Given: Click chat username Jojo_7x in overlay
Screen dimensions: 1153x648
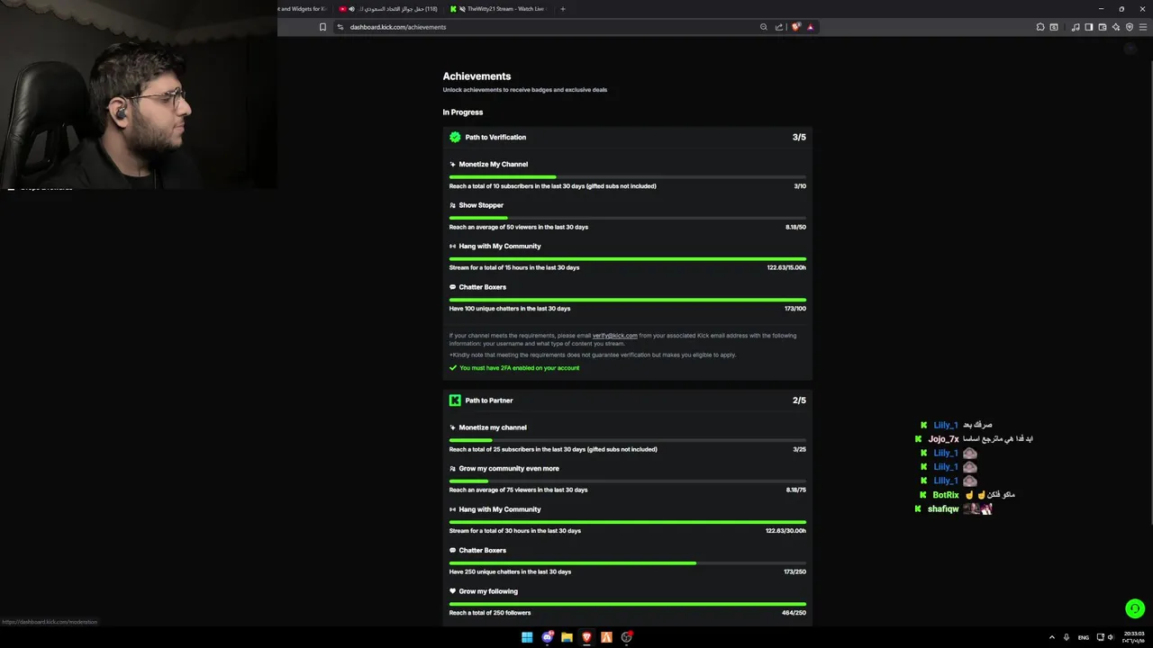Looking at the screenshot, I should coord(943,439).
